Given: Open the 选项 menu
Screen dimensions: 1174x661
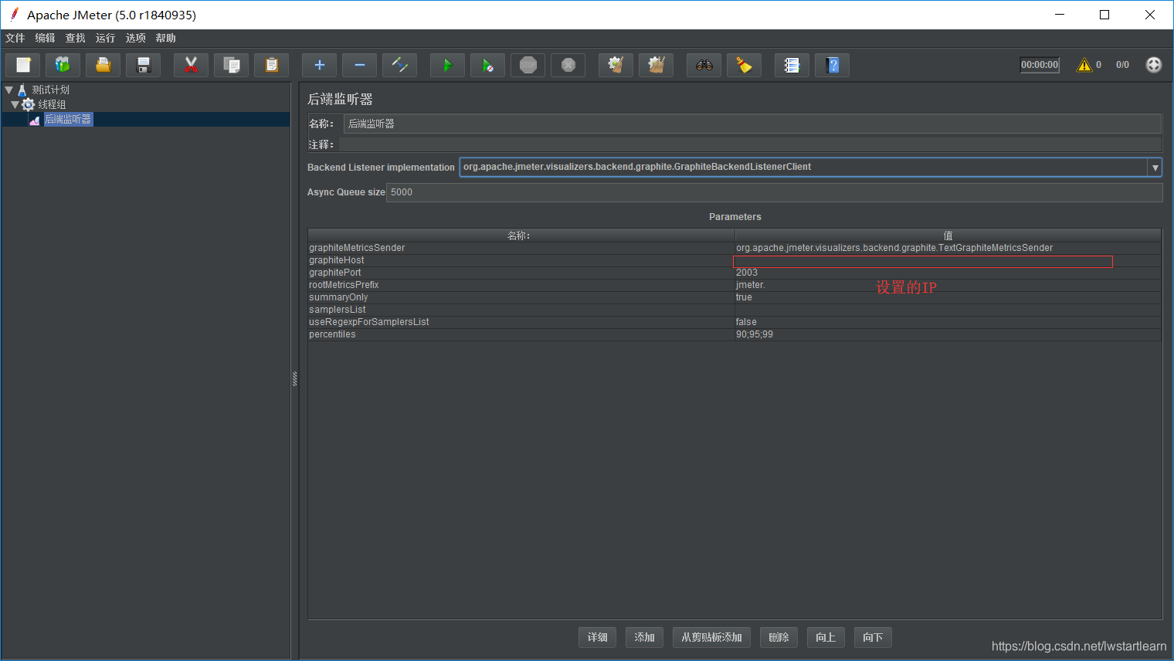Looking at the screenshot, I should pos(135,38).
